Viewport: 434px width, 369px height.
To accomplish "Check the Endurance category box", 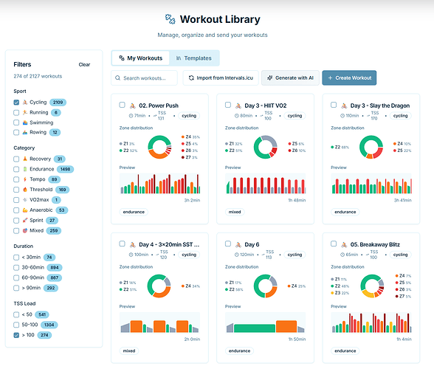I will (x=16, y=169).
